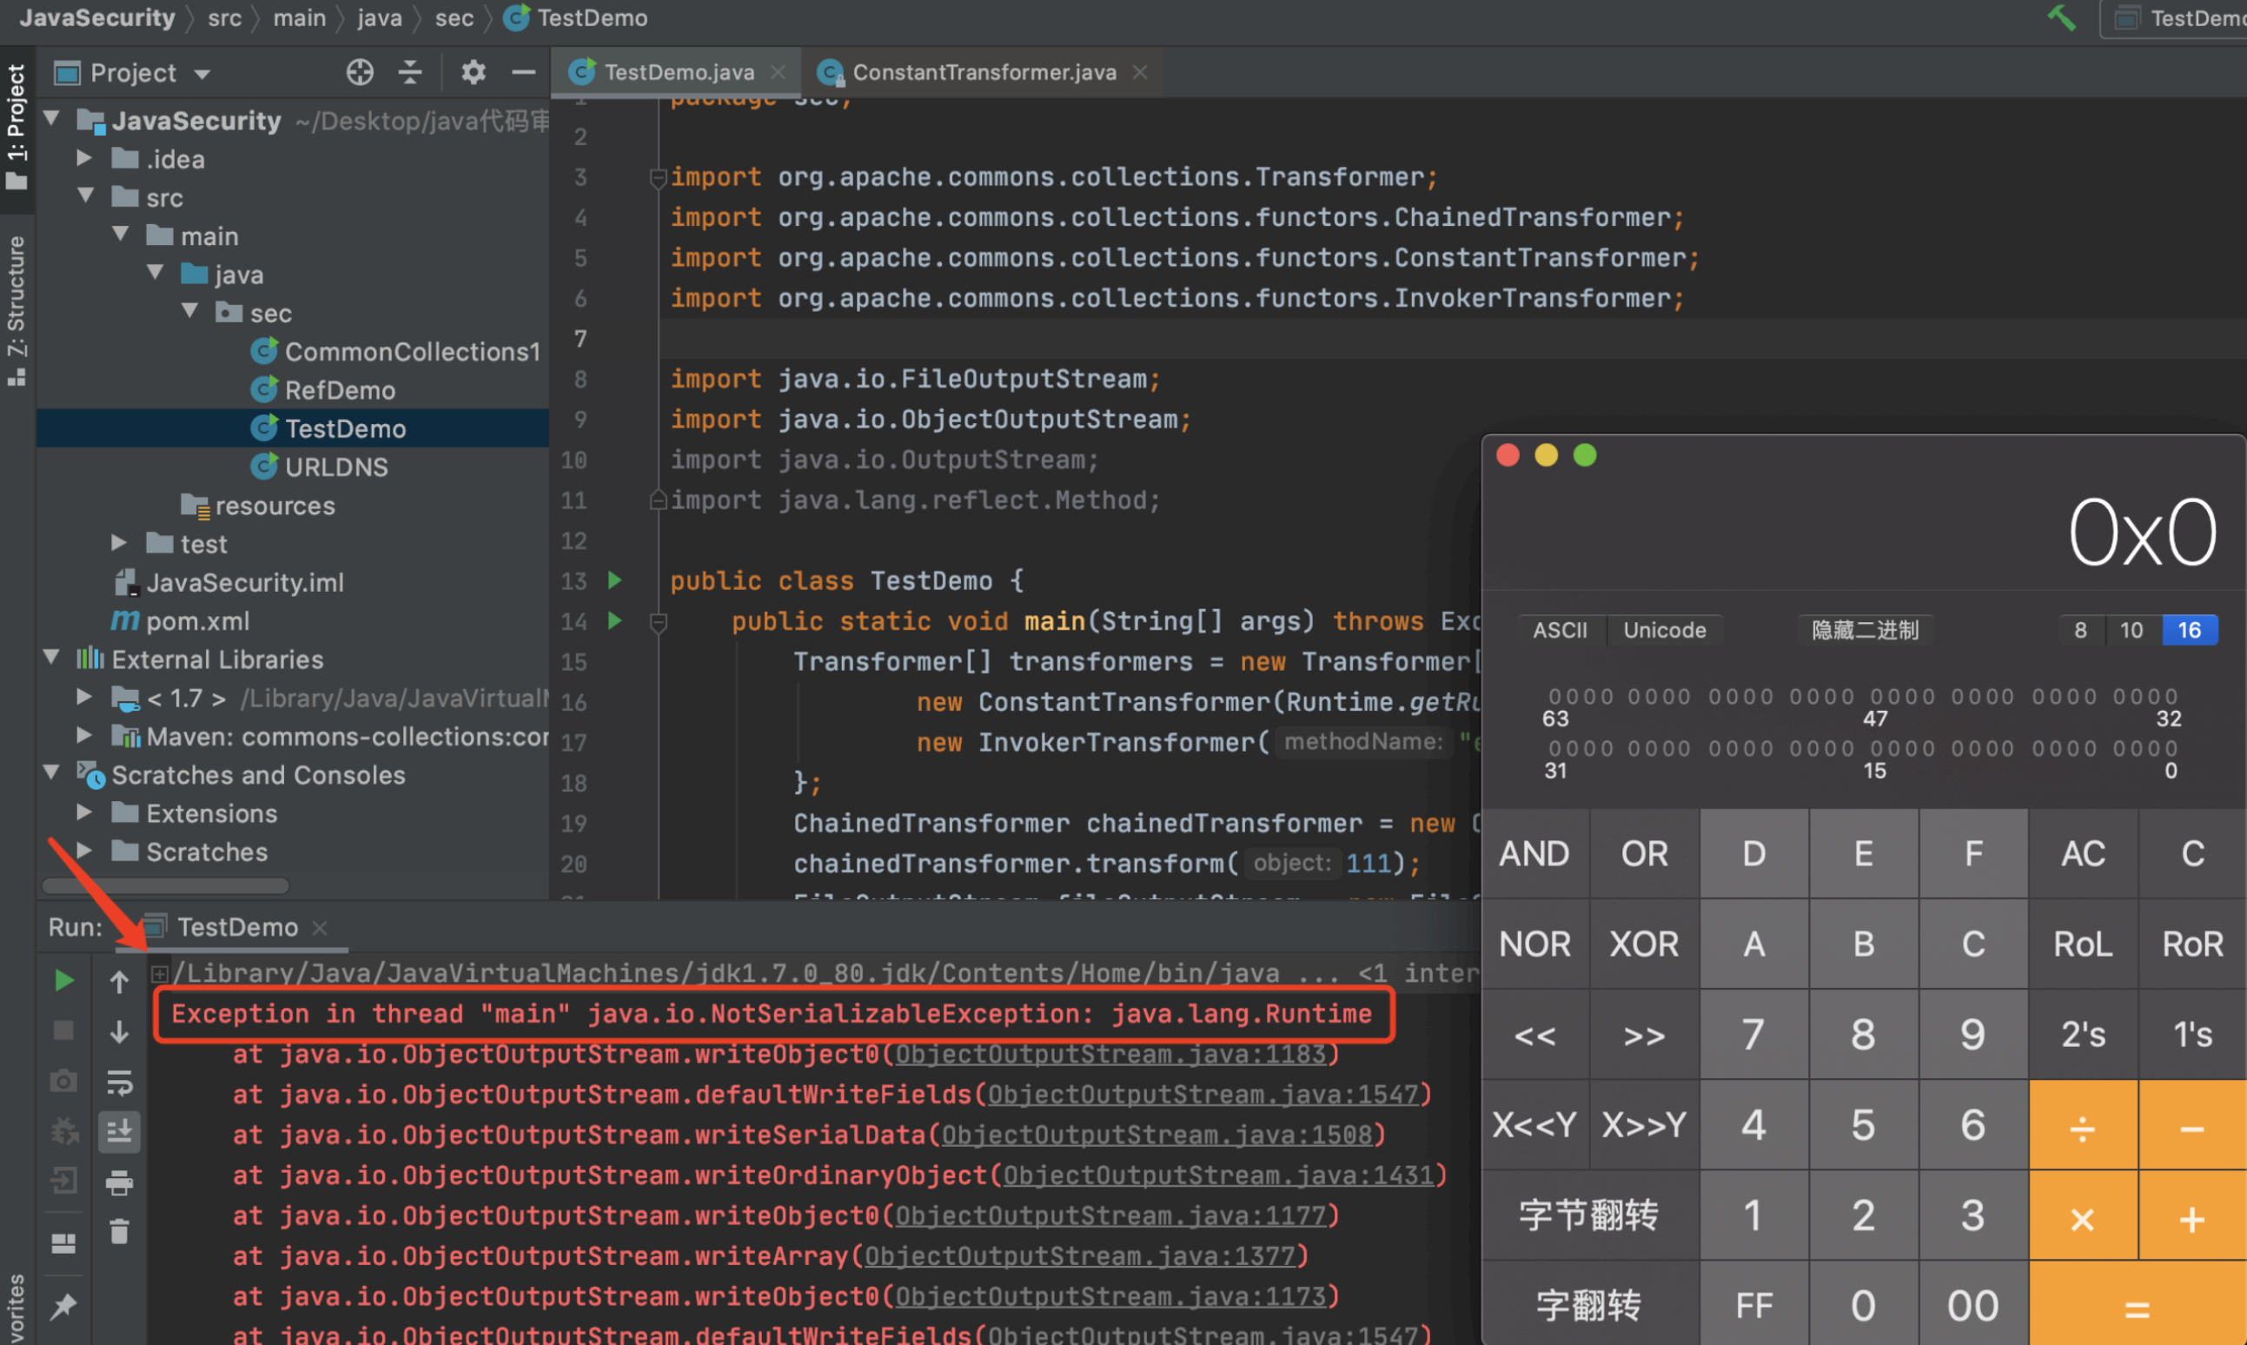Click the Collapse All icon in Project panel

click(x=410, y=71)
